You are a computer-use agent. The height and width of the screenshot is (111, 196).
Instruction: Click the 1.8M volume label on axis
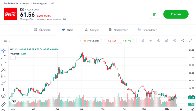pyautogui.click(x=191, y=104)
